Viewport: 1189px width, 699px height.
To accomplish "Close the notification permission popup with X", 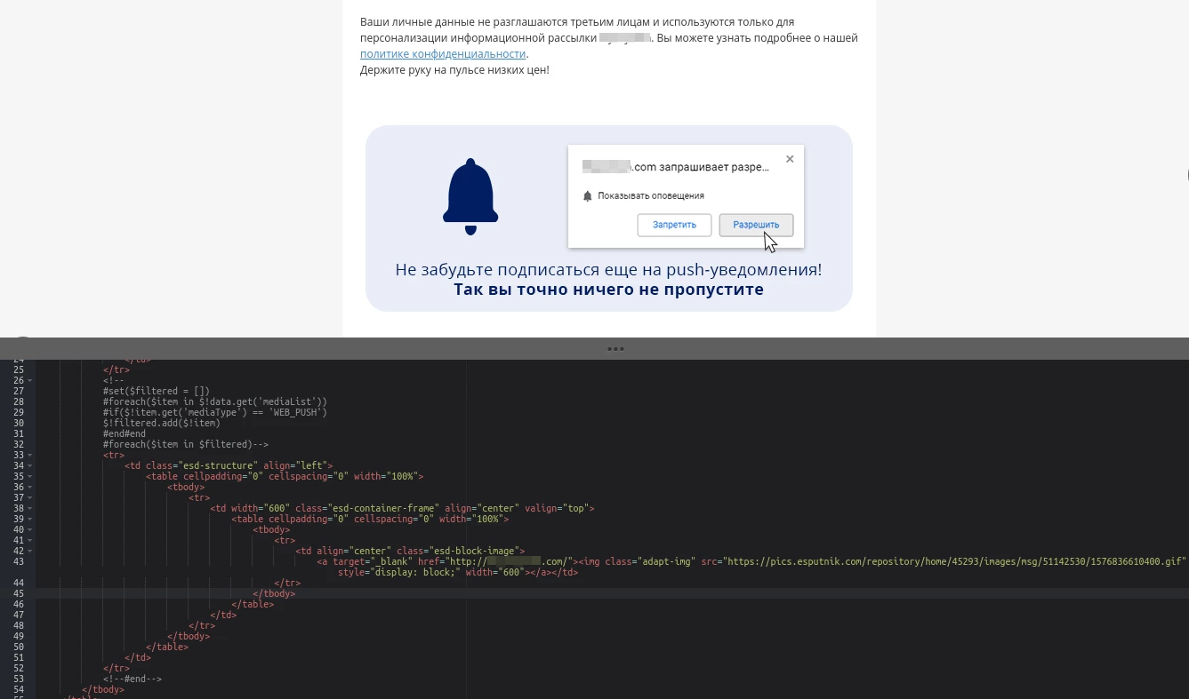I will pos(790,160).
